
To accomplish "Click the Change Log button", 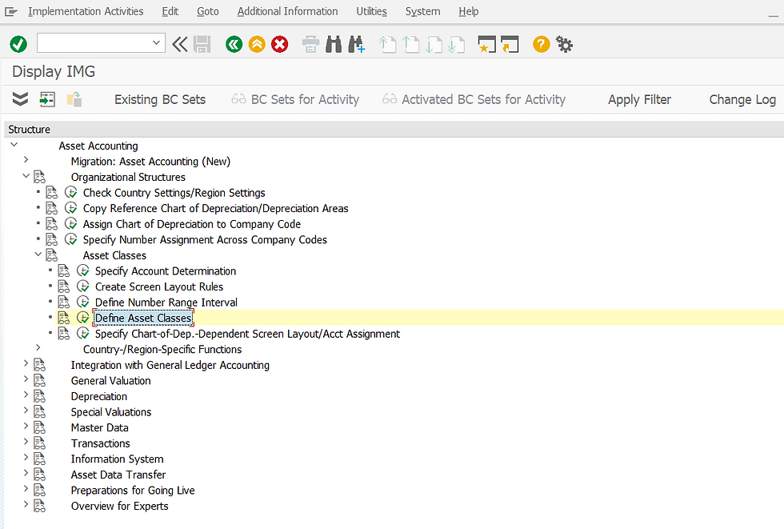I will pyautogui.click(x=742, y=99).
